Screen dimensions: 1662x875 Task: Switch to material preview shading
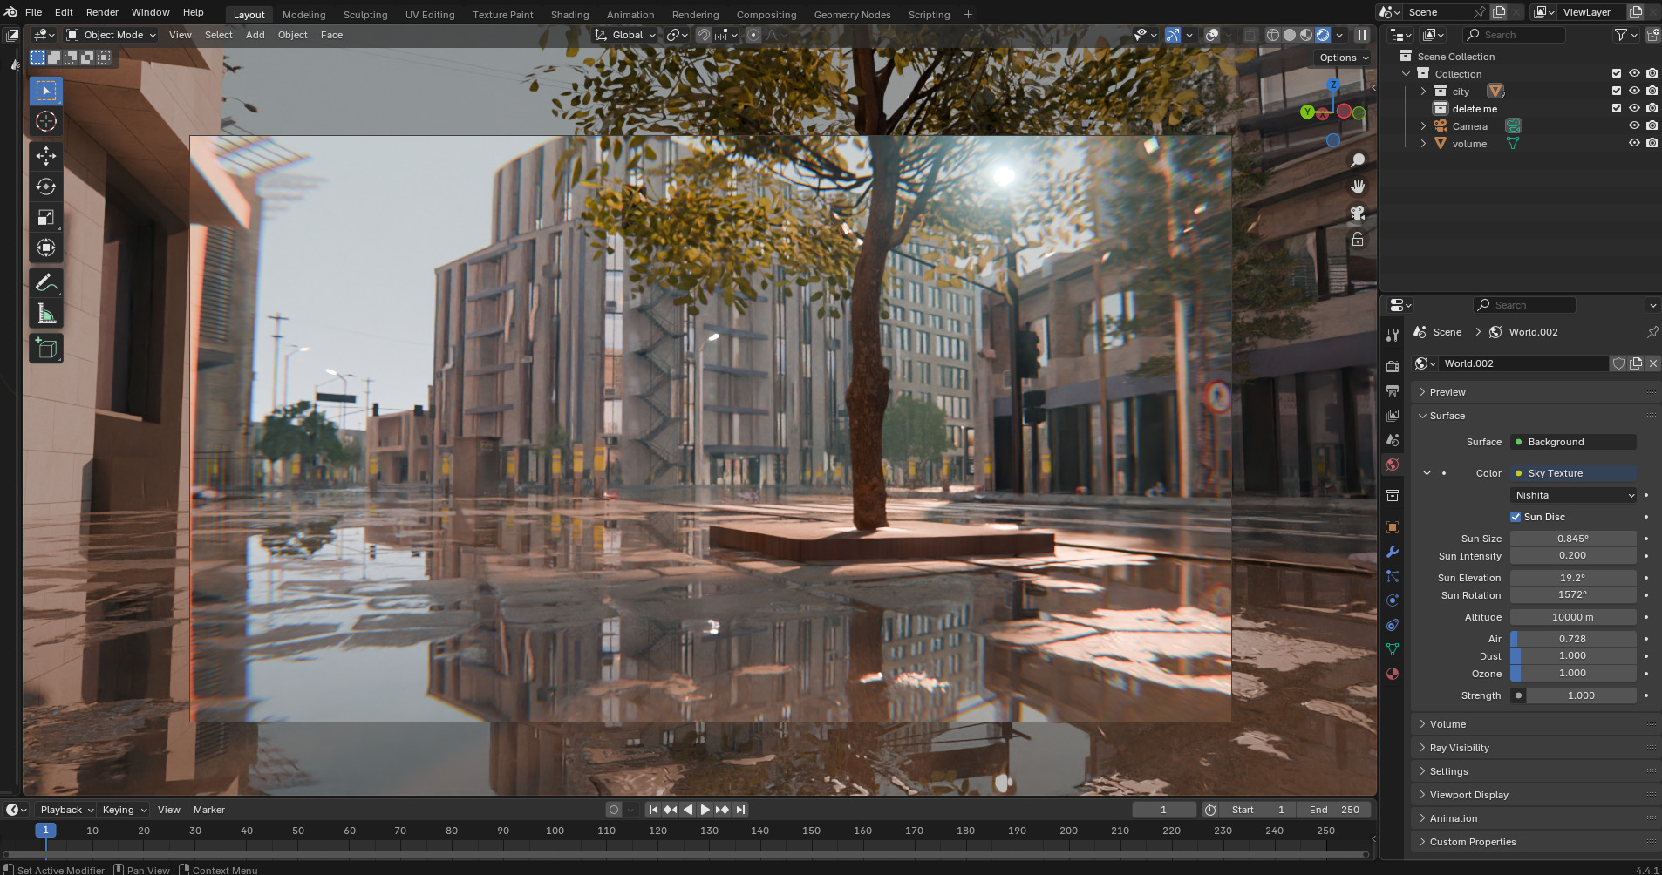[1306, 35]
